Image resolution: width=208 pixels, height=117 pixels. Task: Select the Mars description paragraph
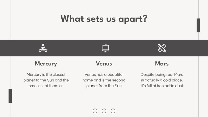162,80
